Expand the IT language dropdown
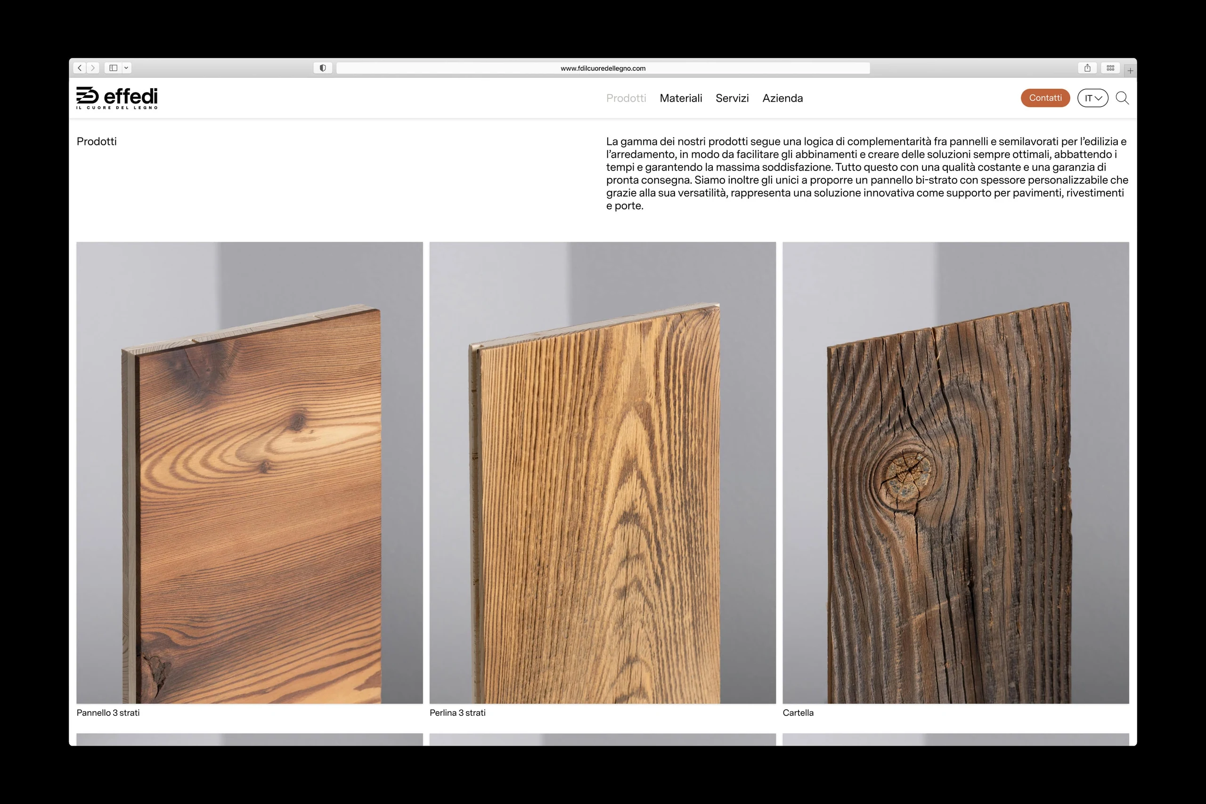Screen dimensions: 1206x804 click(x=1092, y=98)
